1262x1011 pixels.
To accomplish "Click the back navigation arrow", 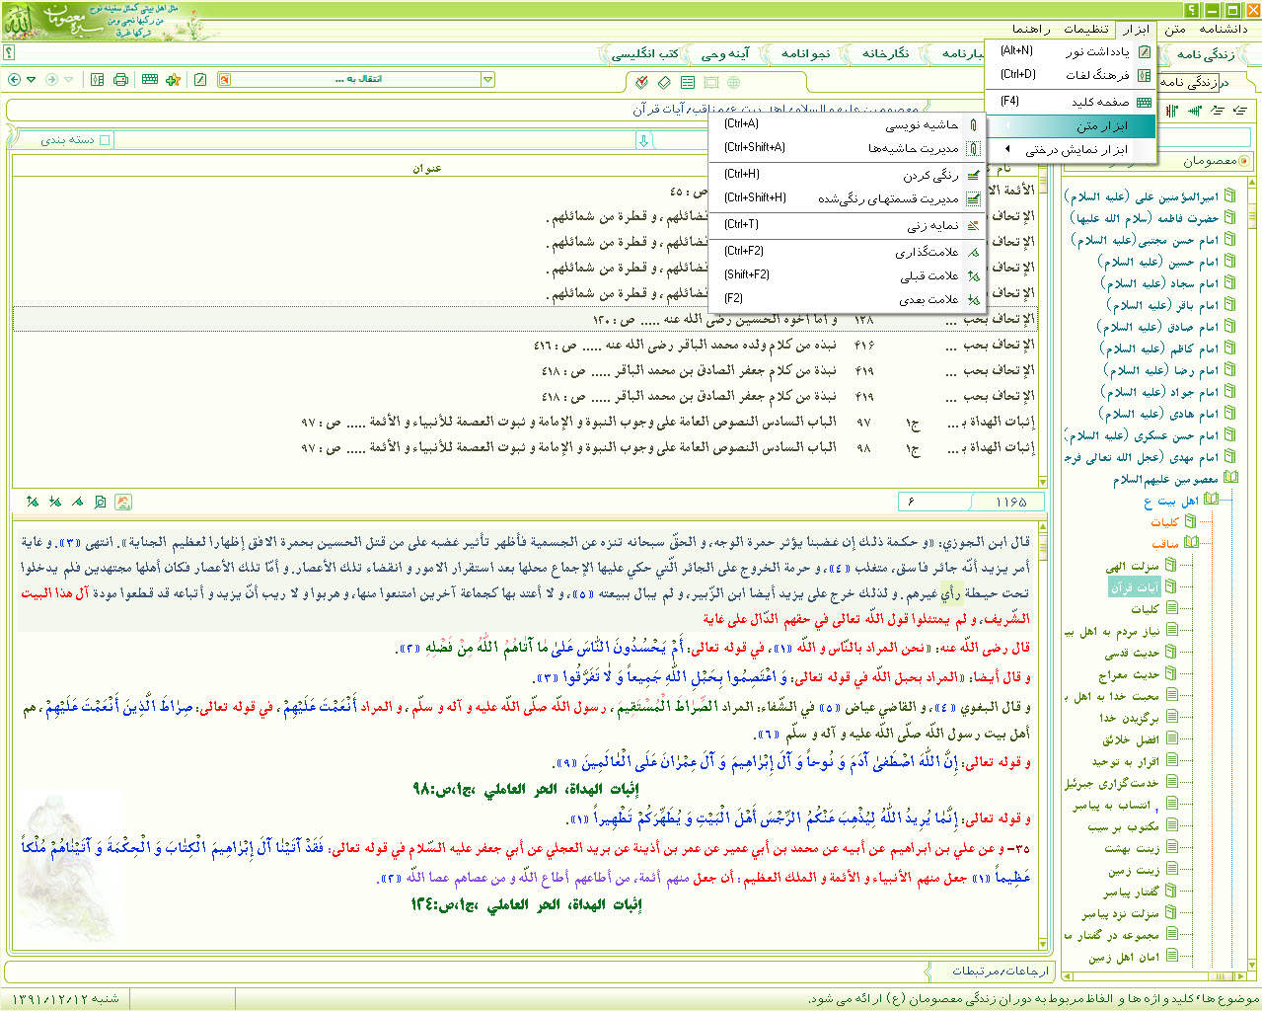I will pyautogui.click(x=14, y=79).
